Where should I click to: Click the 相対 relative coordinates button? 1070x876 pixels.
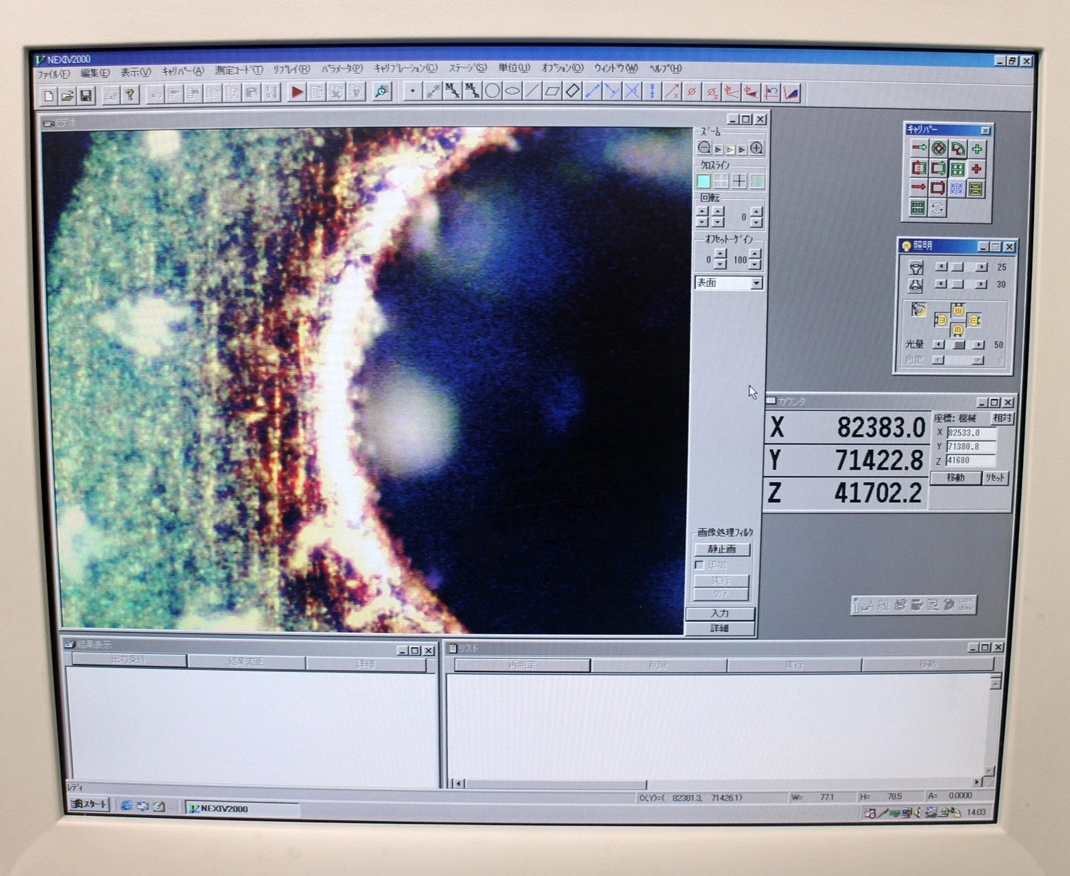[x=1002, y=419]
